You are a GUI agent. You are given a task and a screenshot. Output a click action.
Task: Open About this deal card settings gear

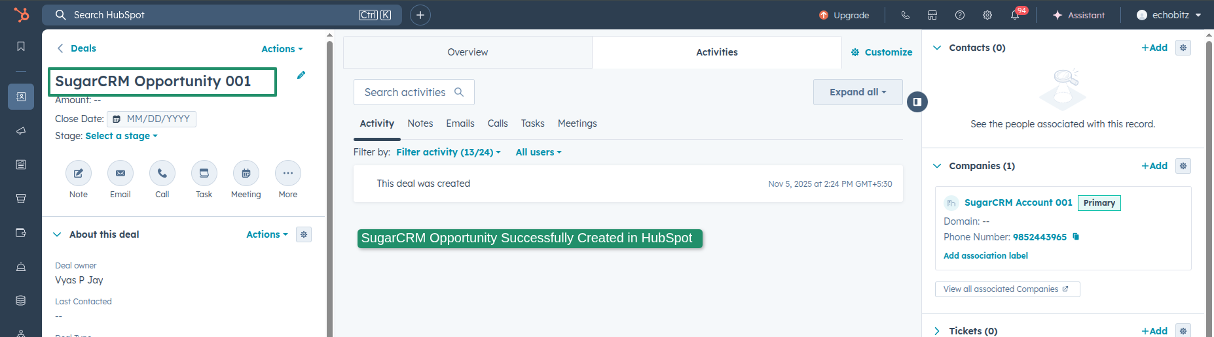point(304,234)
